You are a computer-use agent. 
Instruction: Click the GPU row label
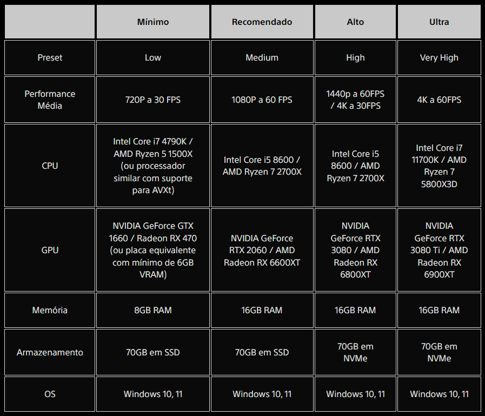tap(50, 250)
